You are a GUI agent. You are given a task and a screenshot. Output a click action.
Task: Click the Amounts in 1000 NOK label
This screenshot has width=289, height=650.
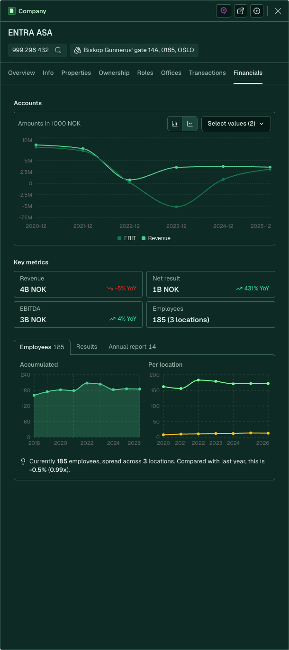click(x=49, y=124)
